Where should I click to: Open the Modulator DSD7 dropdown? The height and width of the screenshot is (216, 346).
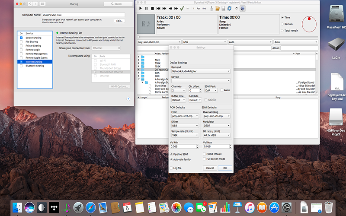217,126
